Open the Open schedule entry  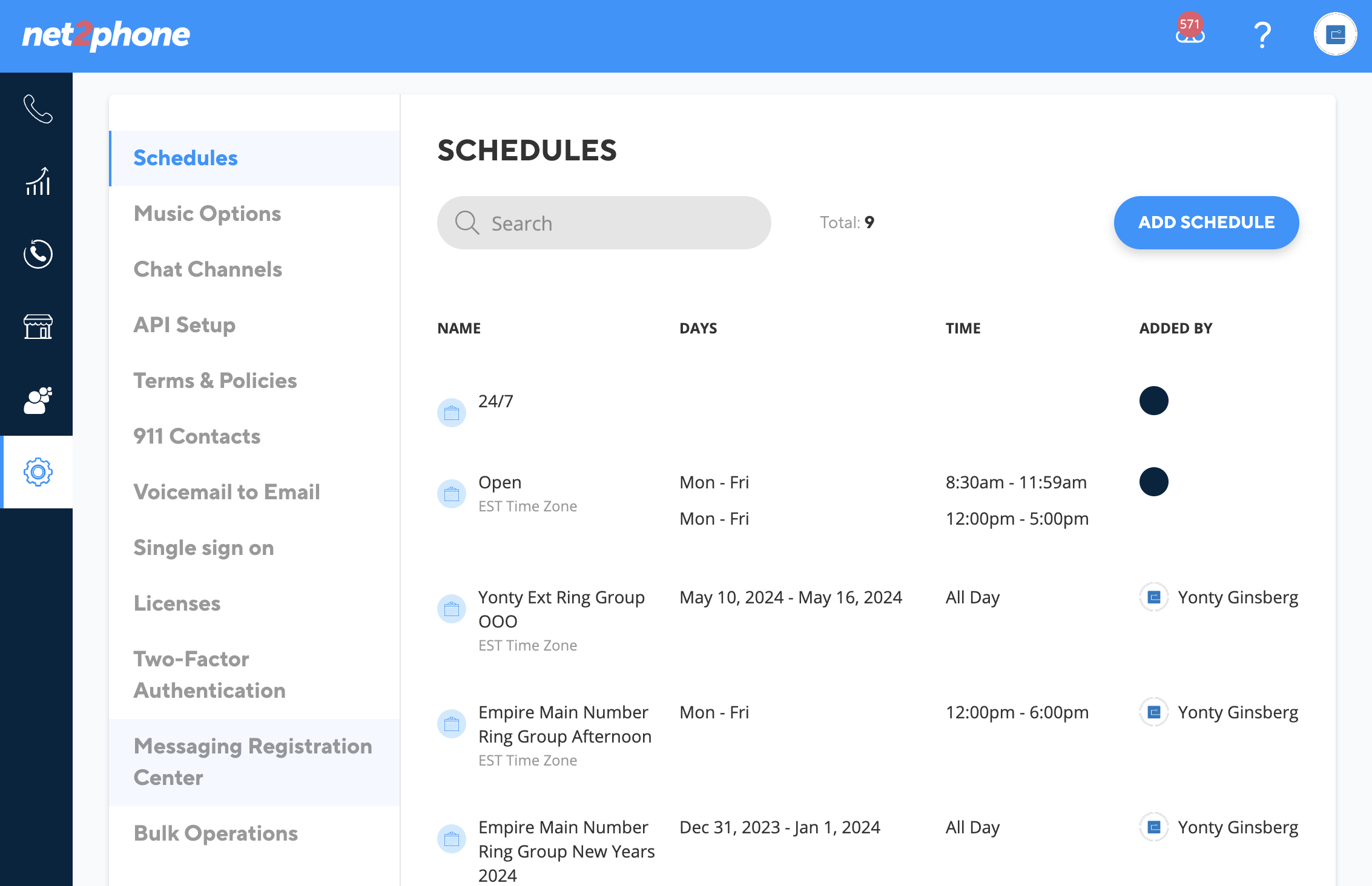click(x=500, y=482)
